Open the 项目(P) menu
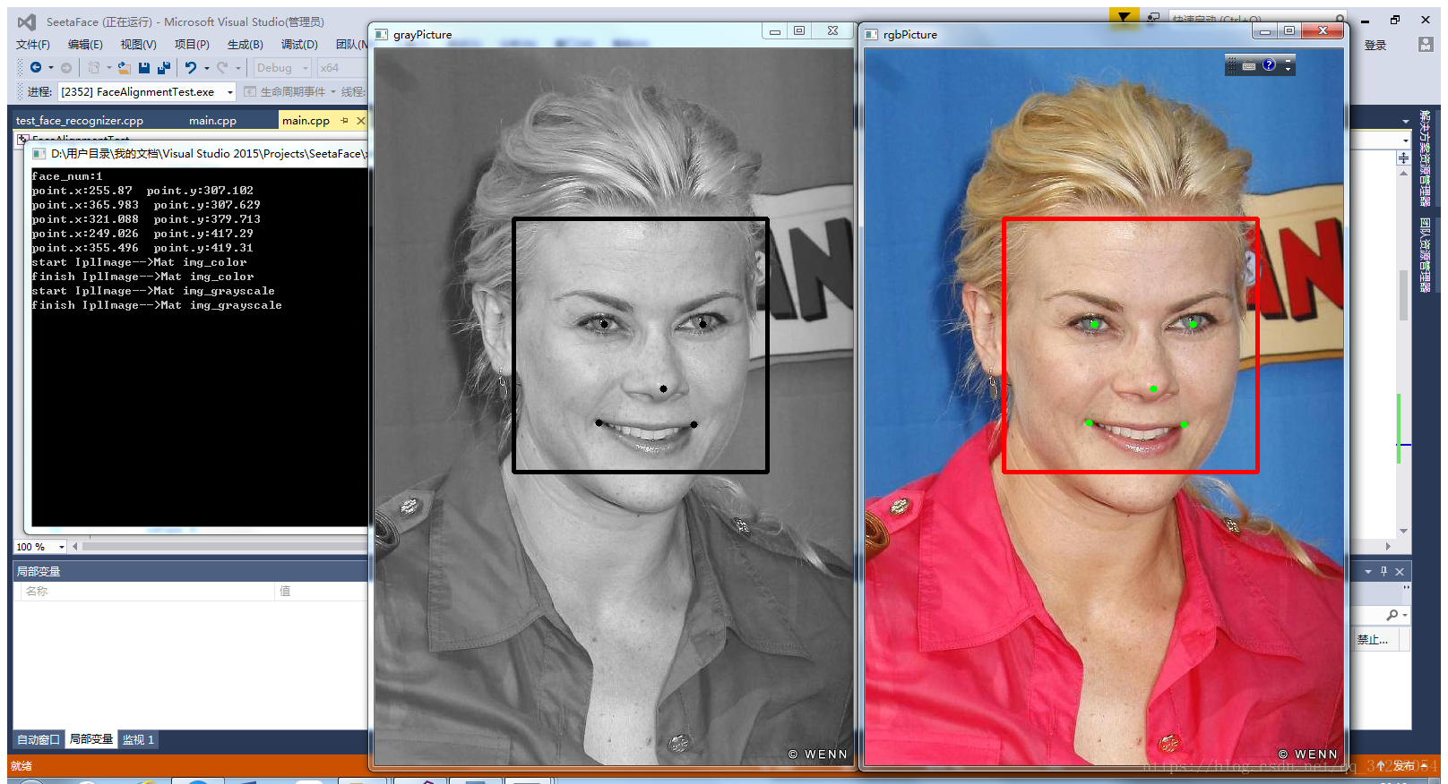The height and width of the screenshot is (784, 1448). point(192,44)
